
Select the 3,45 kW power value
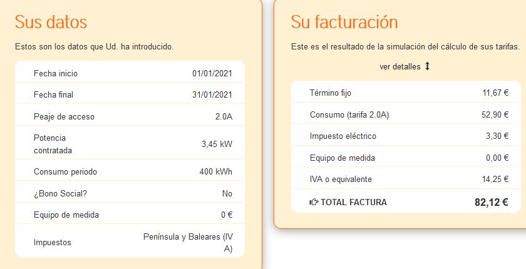217,144
